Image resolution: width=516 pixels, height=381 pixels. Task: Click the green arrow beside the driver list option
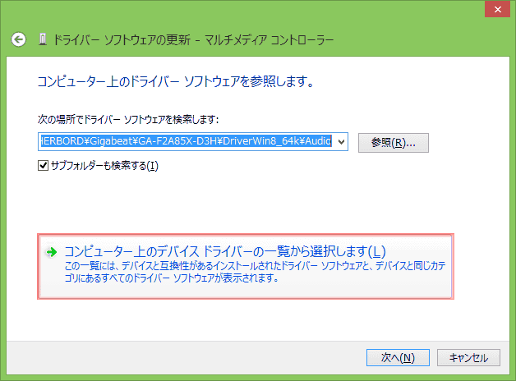(x=51, y=252)
